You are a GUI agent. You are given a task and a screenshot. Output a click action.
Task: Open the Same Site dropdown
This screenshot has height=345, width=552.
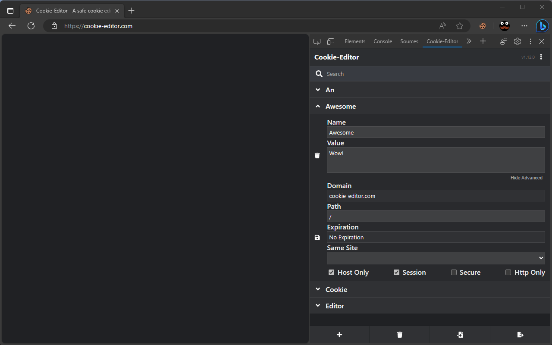[x=436, y=258]
